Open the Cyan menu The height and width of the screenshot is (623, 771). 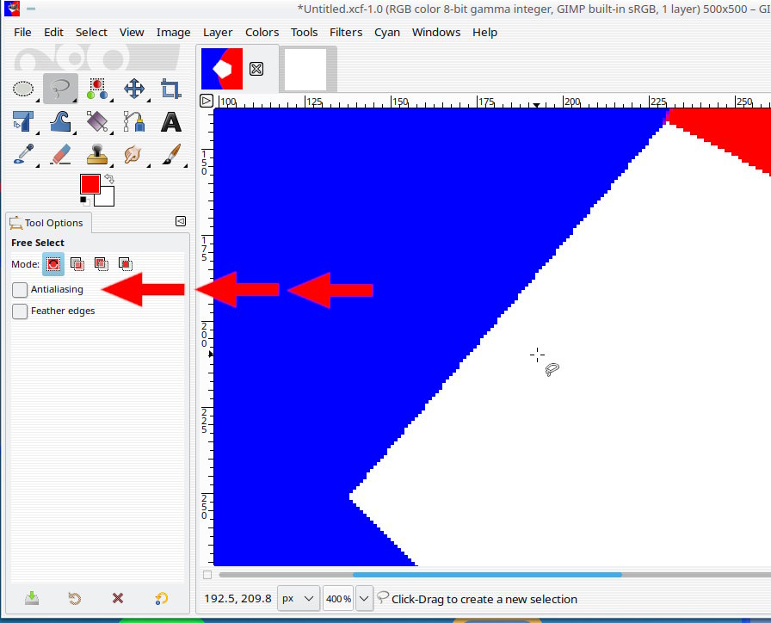(387, 33)
